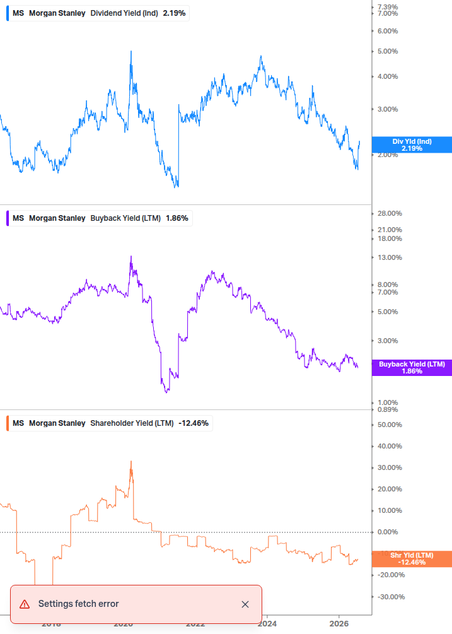Click the MS ticker in dividend yield legend
This screenshot has width=452, height=634.
coord(18,13)
